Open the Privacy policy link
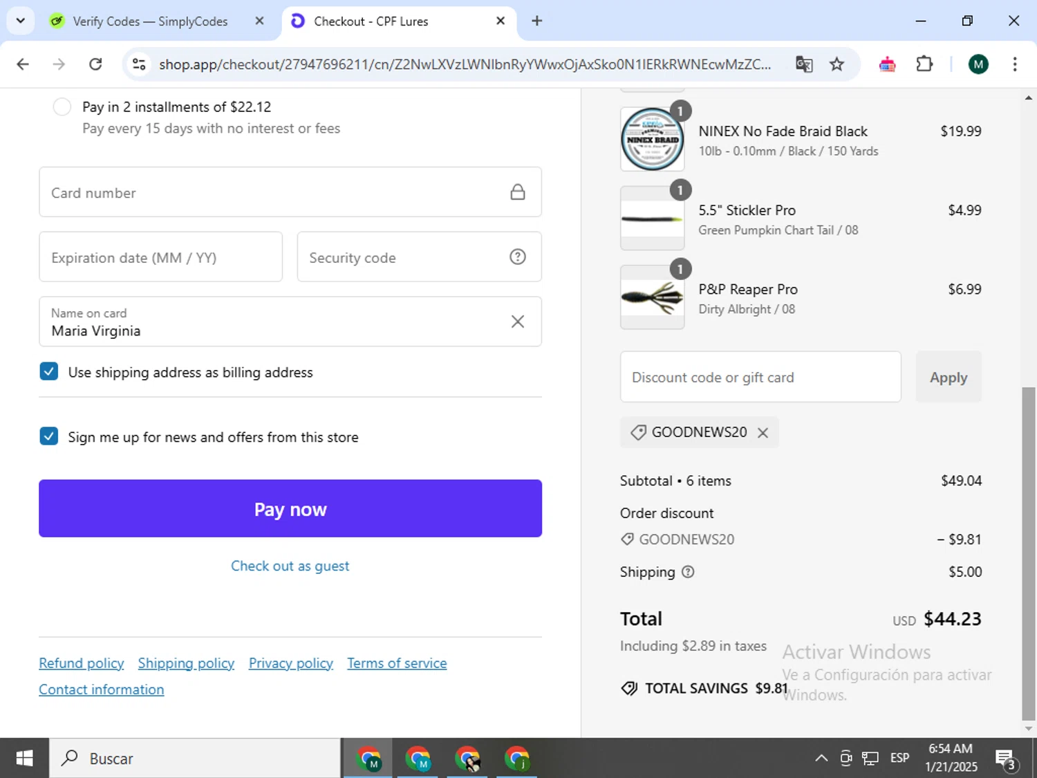 (290, 663)
